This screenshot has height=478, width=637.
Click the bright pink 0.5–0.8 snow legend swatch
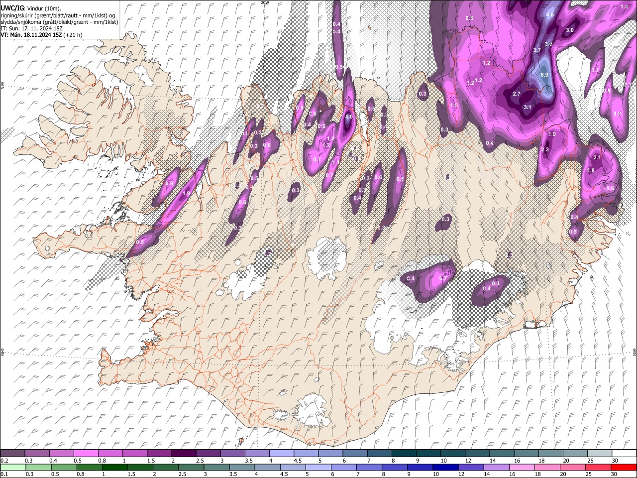tap(86, 454)
